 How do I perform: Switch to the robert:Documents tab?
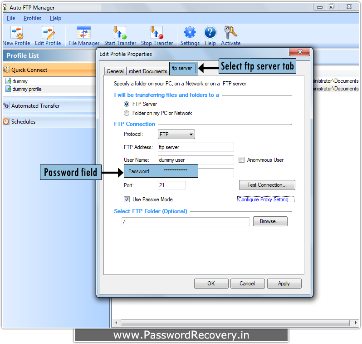(x=148, y=71)
